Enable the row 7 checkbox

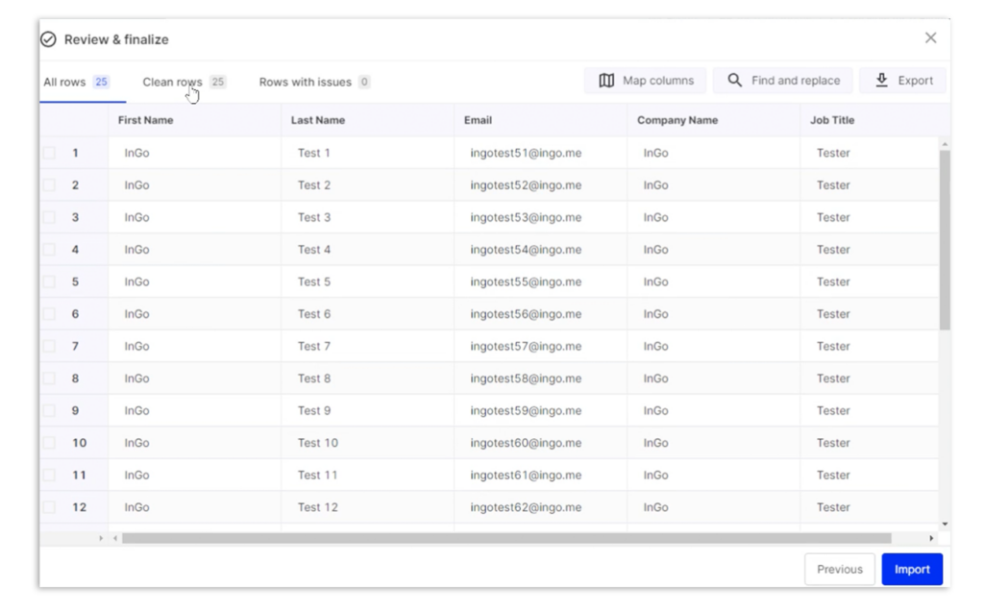(x=49, y=346)
